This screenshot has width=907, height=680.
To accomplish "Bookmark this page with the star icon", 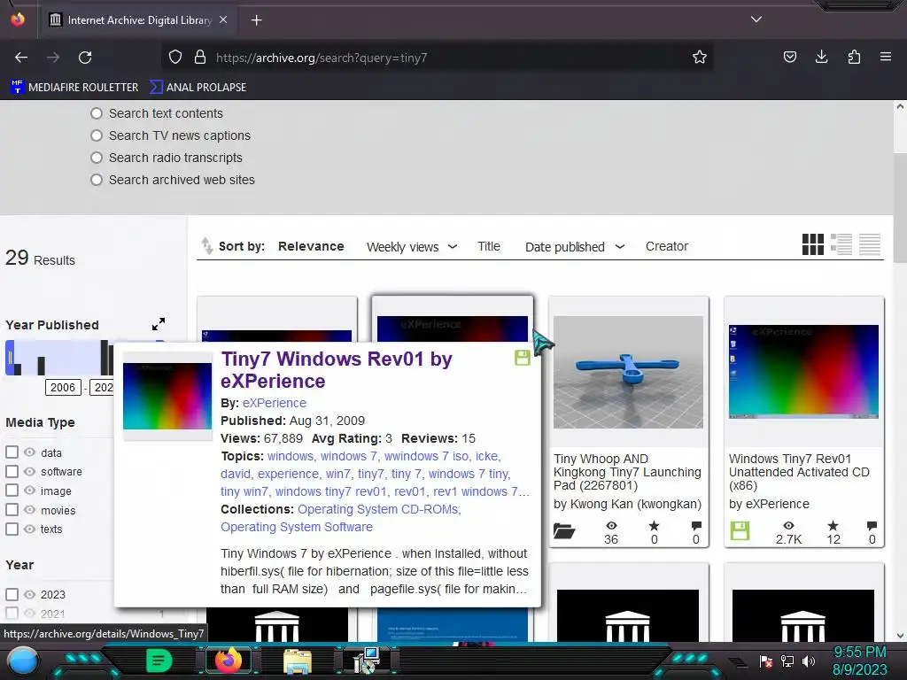I will [700, 58].
